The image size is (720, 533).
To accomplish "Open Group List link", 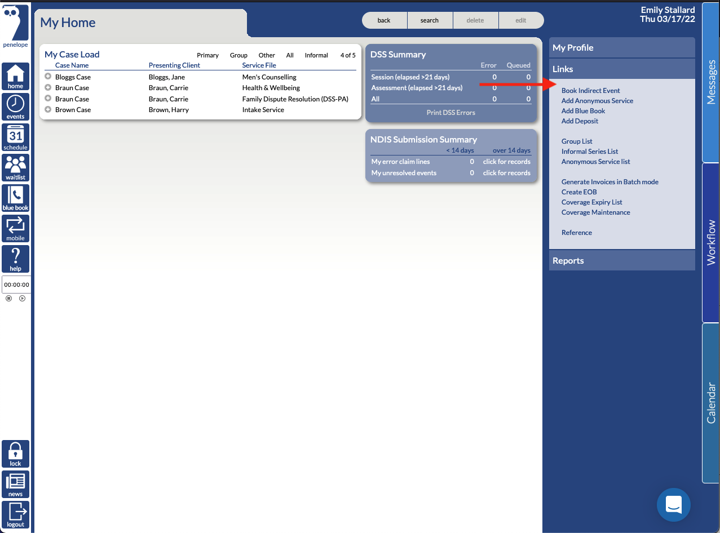I will point(577,141).
